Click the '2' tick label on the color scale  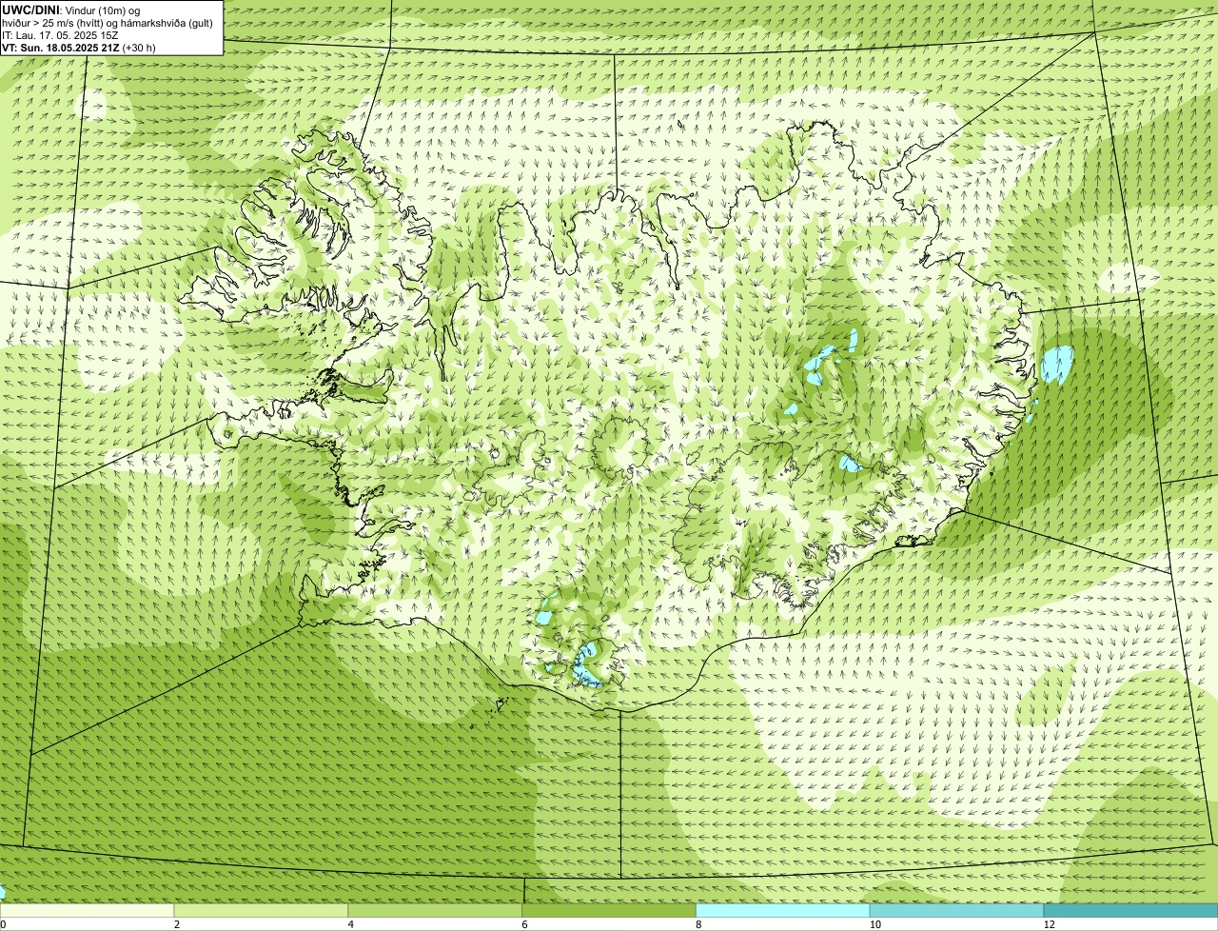coord(177,924)
